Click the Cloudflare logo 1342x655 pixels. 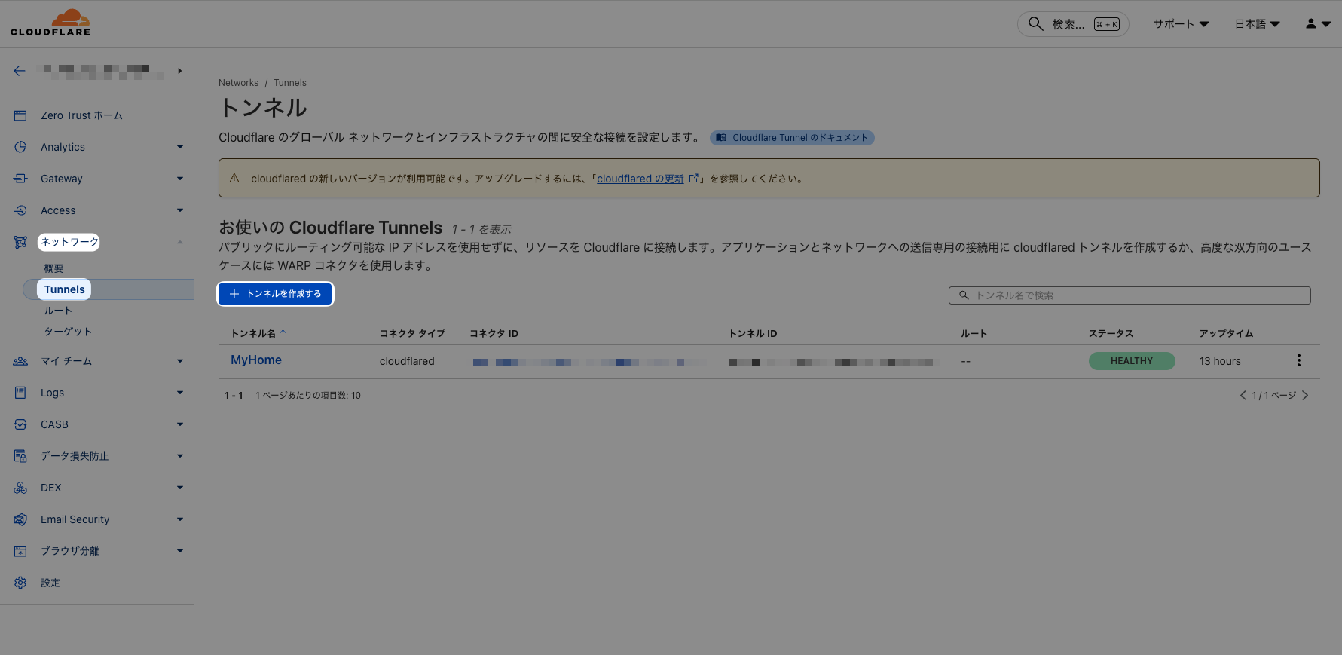(50, 23)
